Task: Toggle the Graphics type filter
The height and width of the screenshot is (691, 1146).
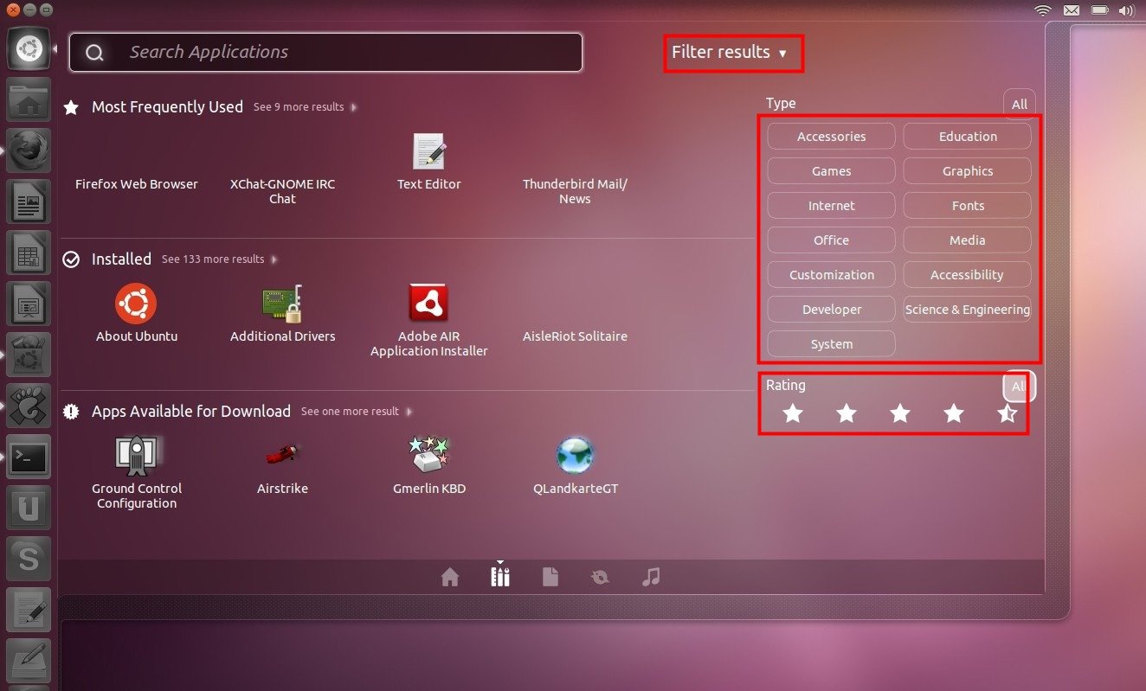Action: (x=968, y=171)
